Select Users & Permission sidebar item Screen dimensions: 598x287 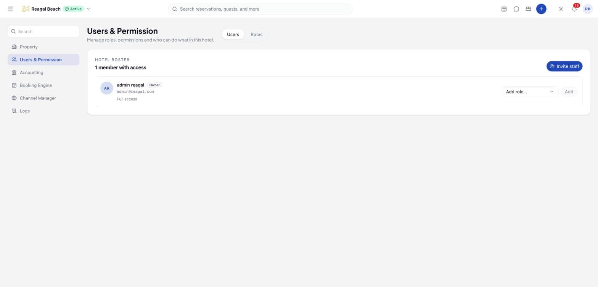coord(43,59)
